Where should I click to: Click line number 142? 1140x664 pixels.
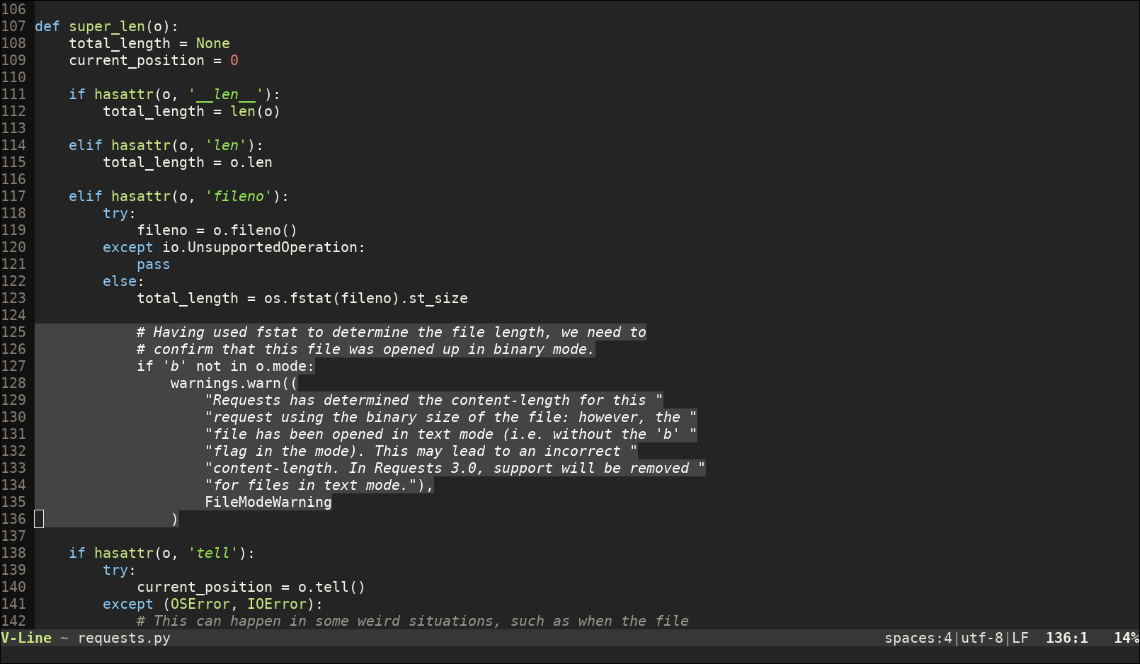tap(13, 621)
